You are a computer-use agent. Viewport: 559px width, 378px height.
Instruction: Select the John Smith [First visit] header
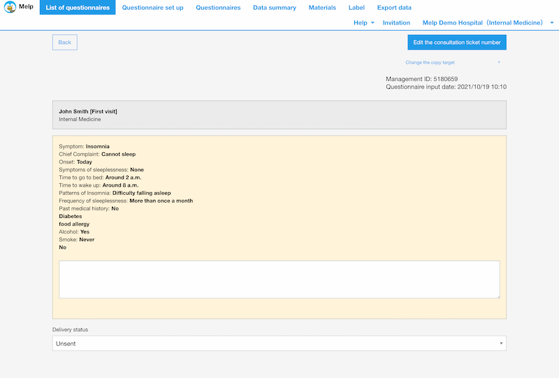88,111
